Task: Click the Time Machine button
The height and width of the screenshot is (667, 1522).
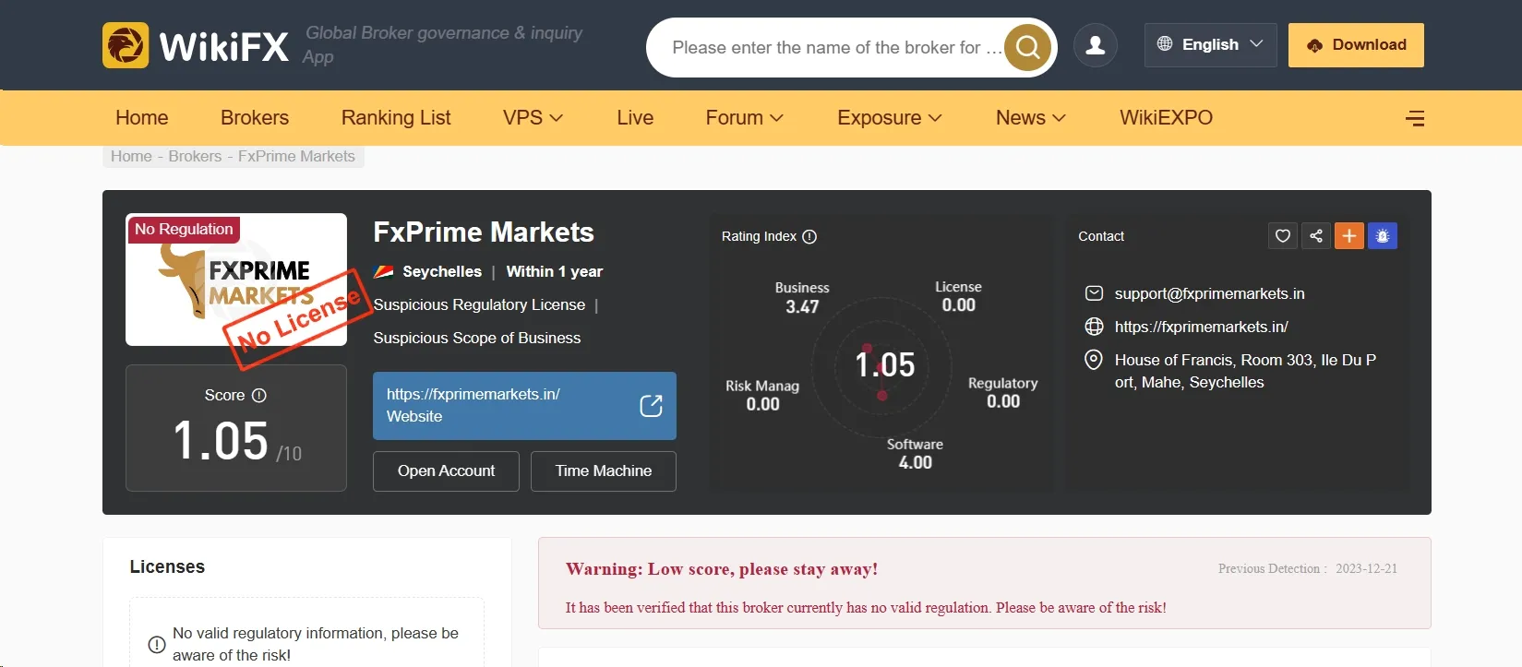Action: 604,471
